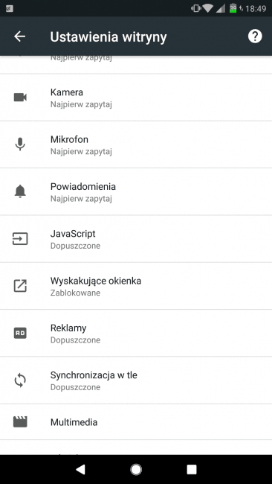Tap the microphone icon beside Mikrofon
This screenshot has width=272, height=484.
pos(20,144)
